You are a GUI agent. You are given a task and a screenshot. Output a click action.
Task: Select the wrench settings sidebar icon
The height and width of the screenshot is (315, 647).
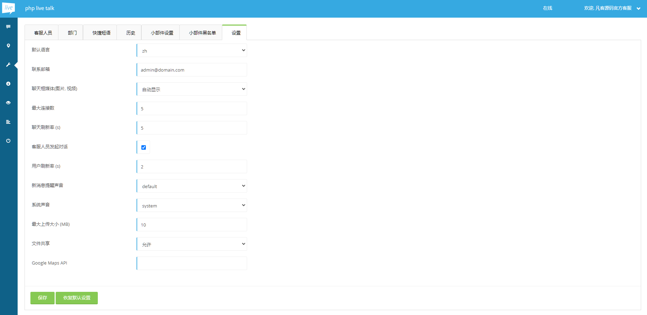pyautogui.click(x=8, y=65)
